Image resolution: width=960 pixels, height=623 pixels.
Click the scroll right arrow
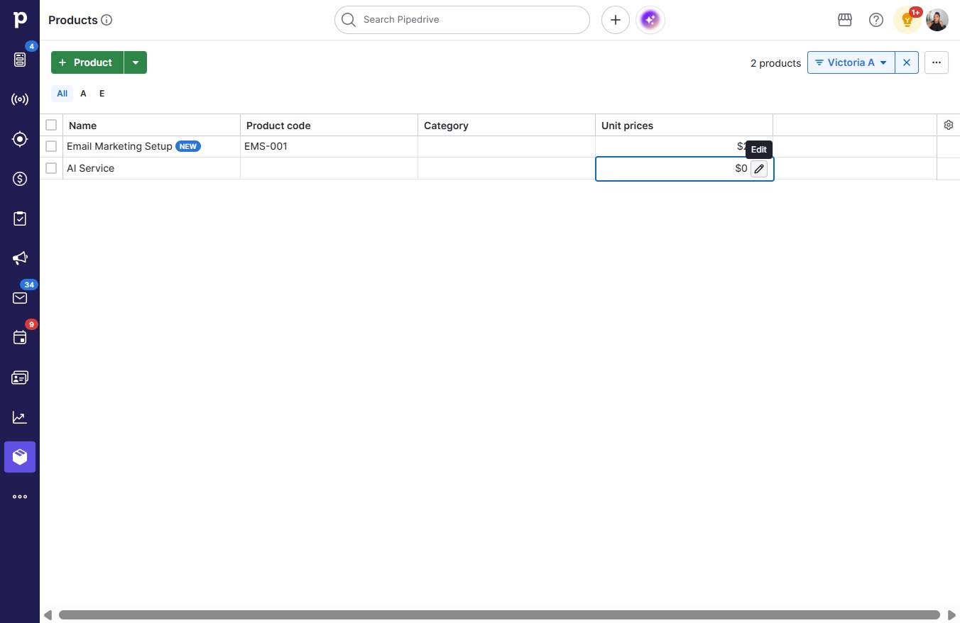click(x=951, y=615)
